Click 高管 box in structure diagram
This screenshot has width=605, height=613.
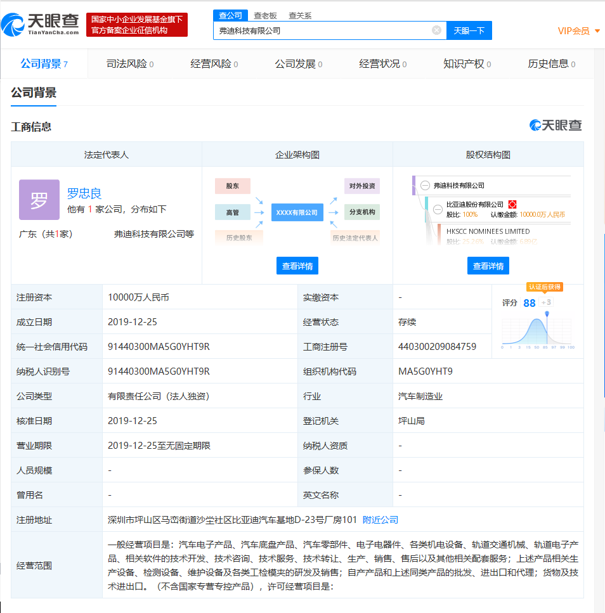(233, 212)
